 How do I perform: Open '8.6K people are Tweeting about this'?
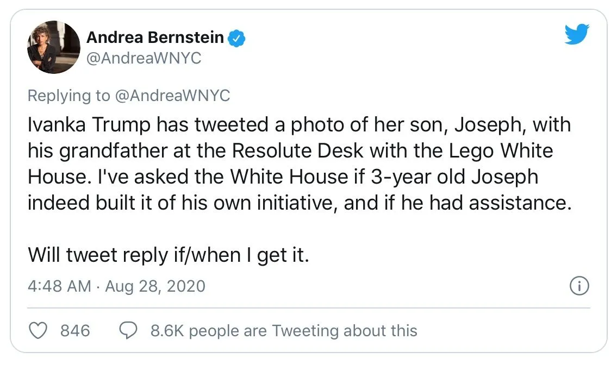click(x=284, y=330)
